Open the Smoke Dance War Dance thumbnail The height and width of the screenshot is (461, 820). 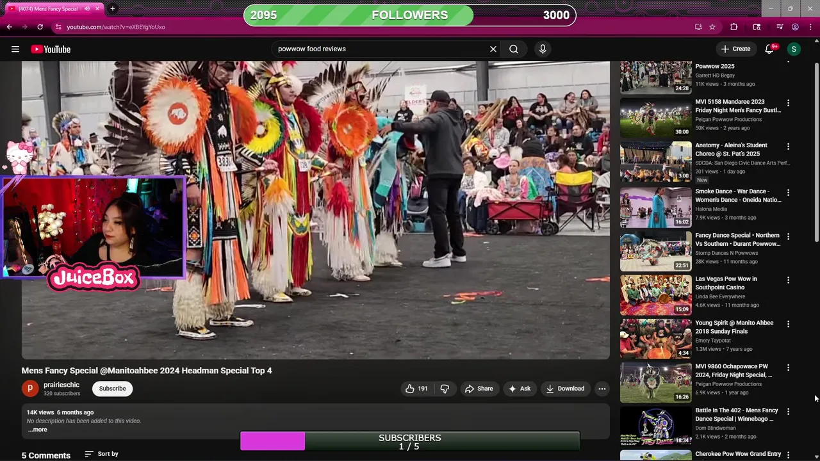[x=655, y=207]
